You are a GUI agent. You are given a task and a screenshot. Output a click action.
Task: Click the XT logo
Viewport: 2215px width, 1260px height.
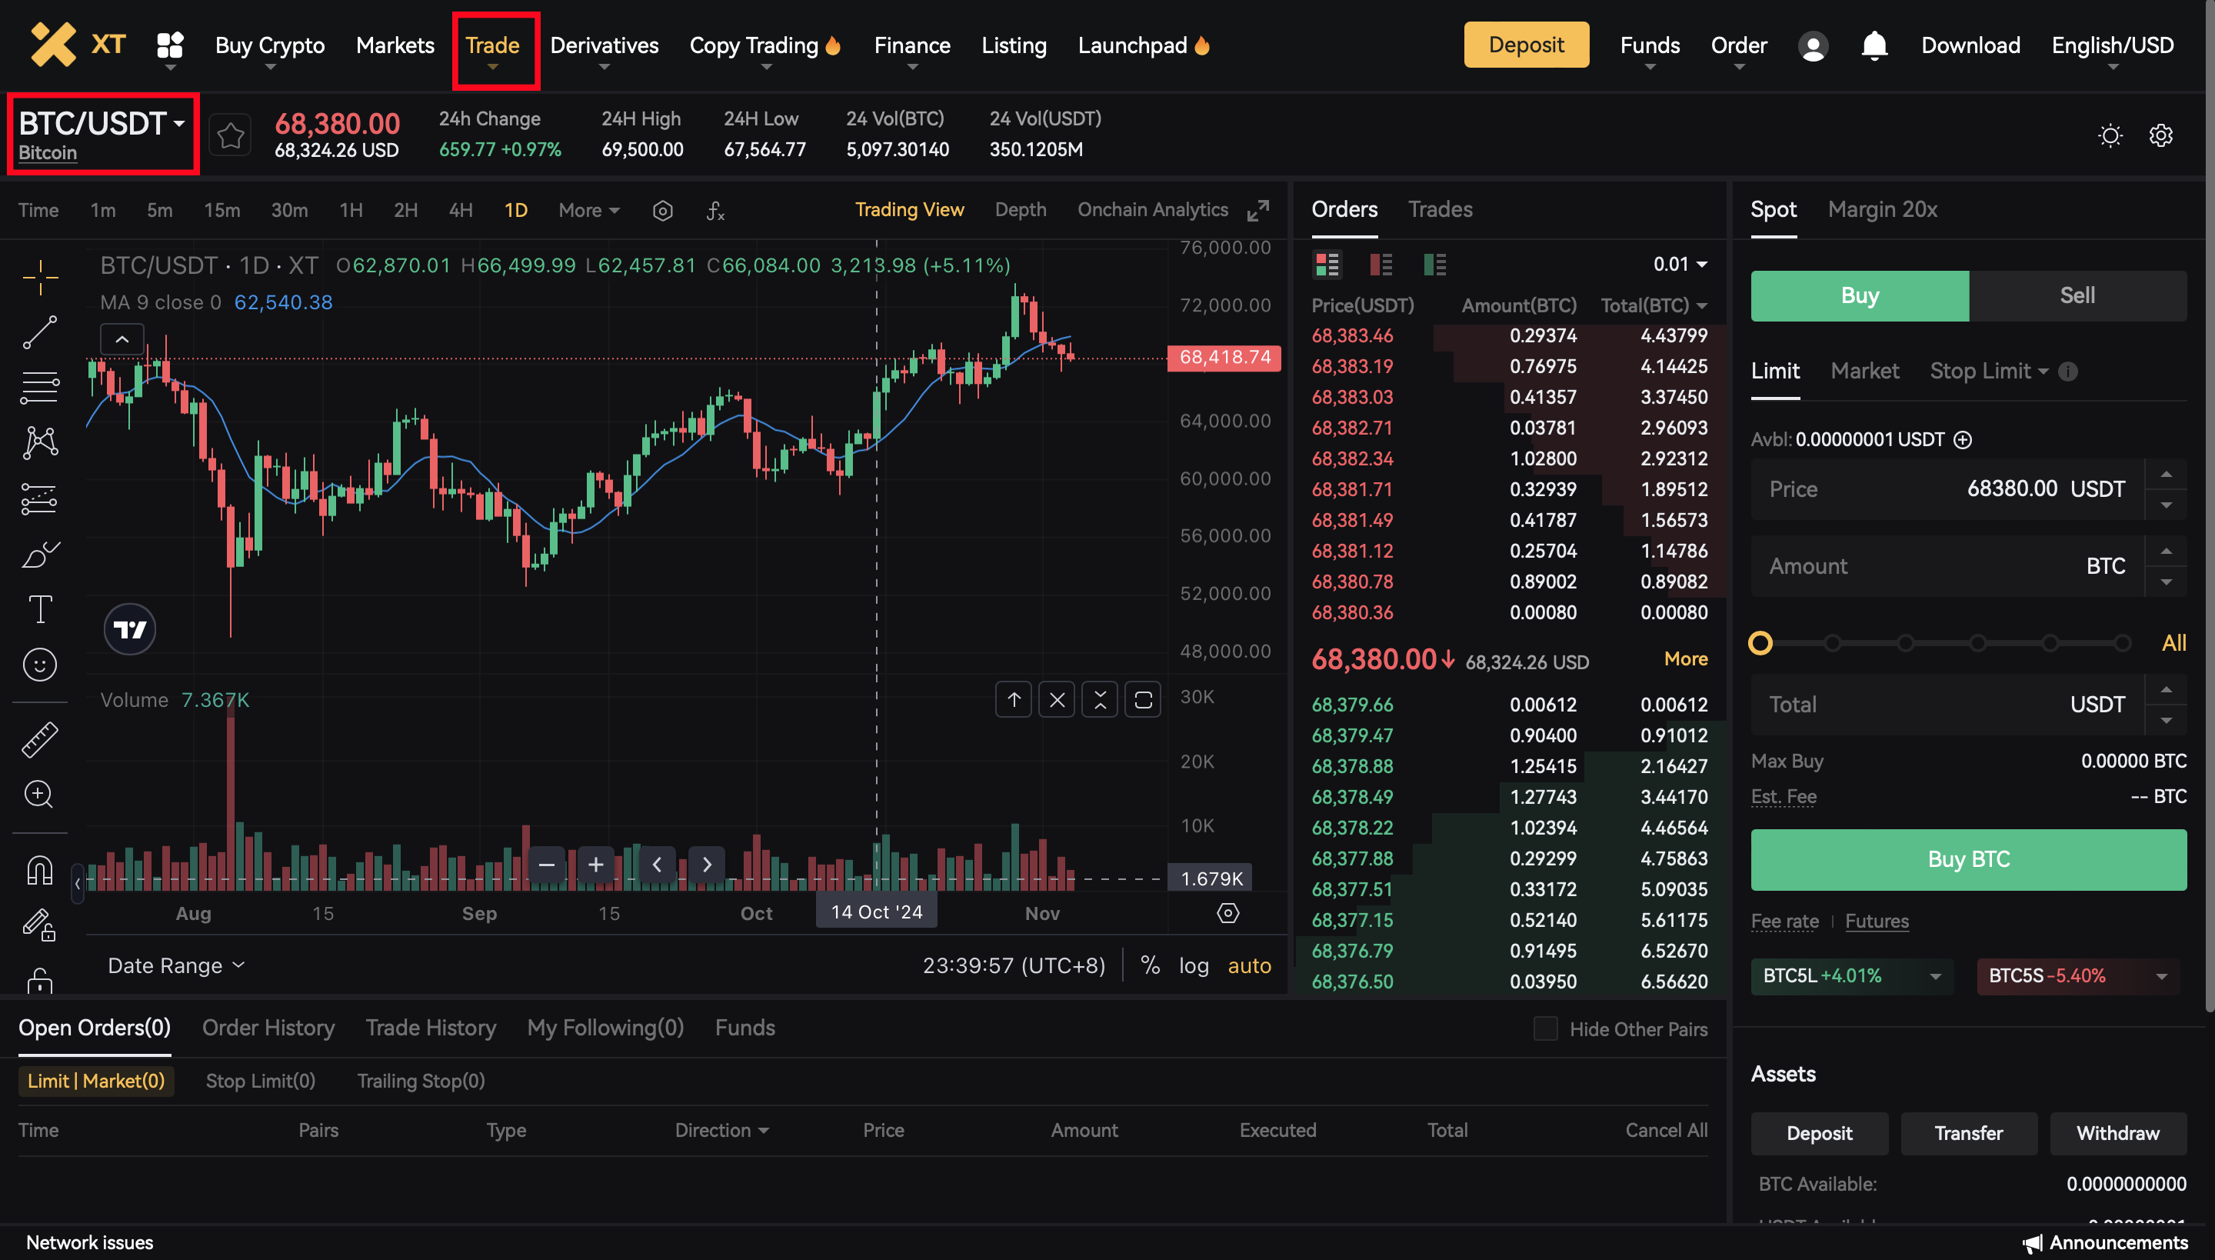tap(78, 45)
